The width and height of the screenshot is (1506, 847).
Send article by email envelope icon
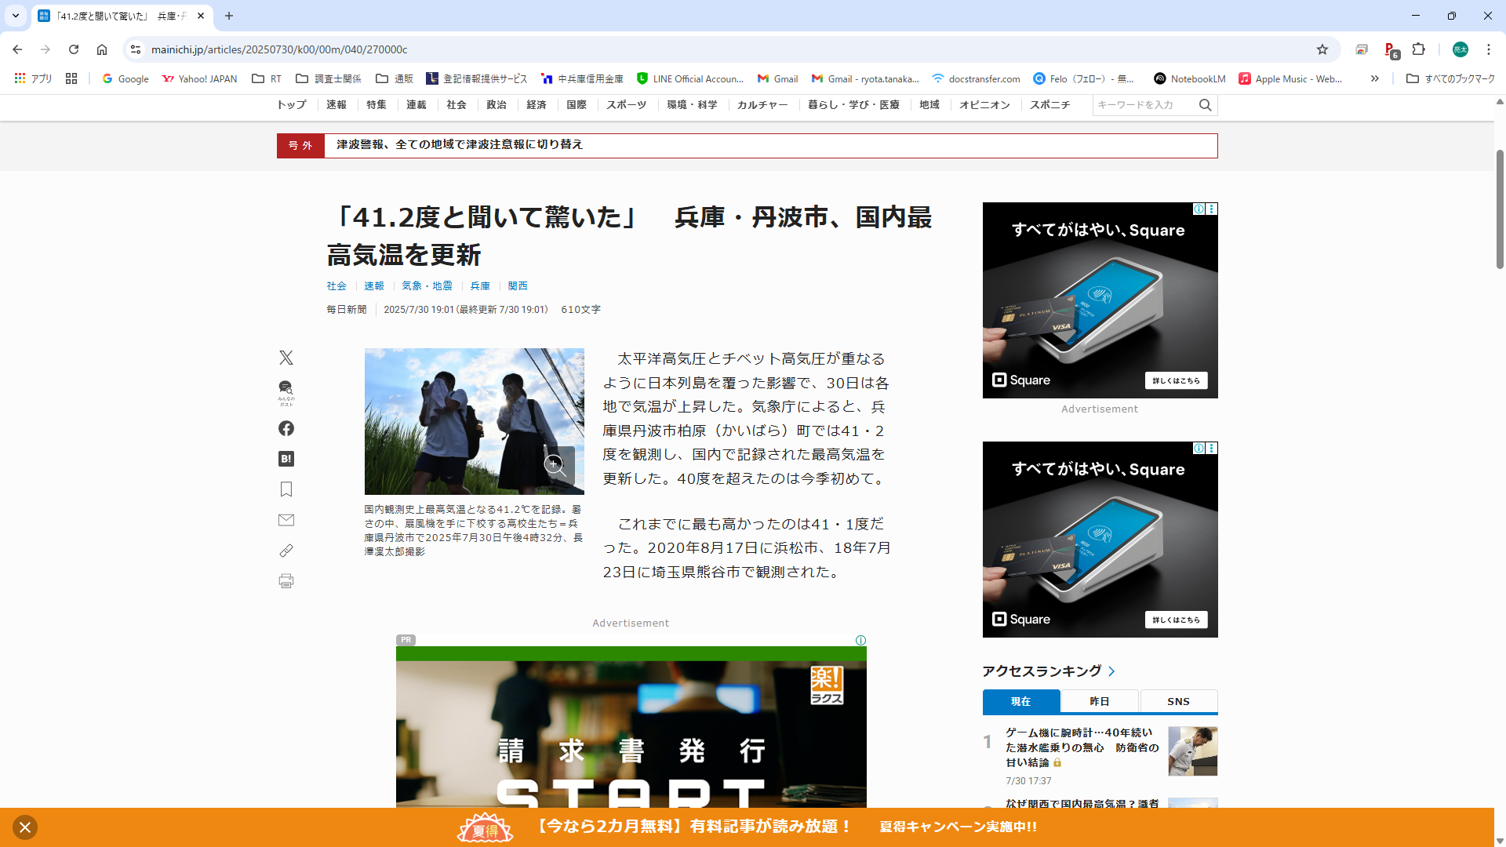click(286, 520)
